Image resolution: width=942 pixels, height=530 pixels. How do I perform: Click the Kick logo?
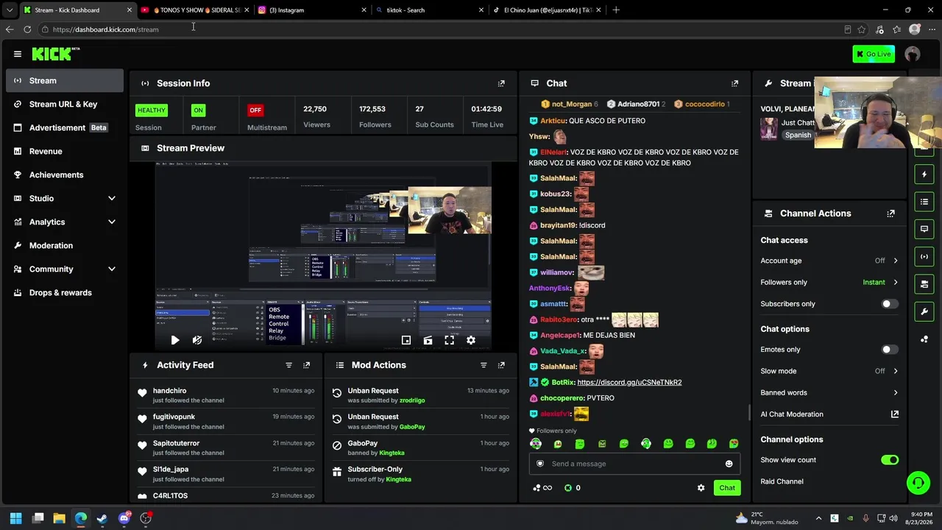(x=56, y=54)
